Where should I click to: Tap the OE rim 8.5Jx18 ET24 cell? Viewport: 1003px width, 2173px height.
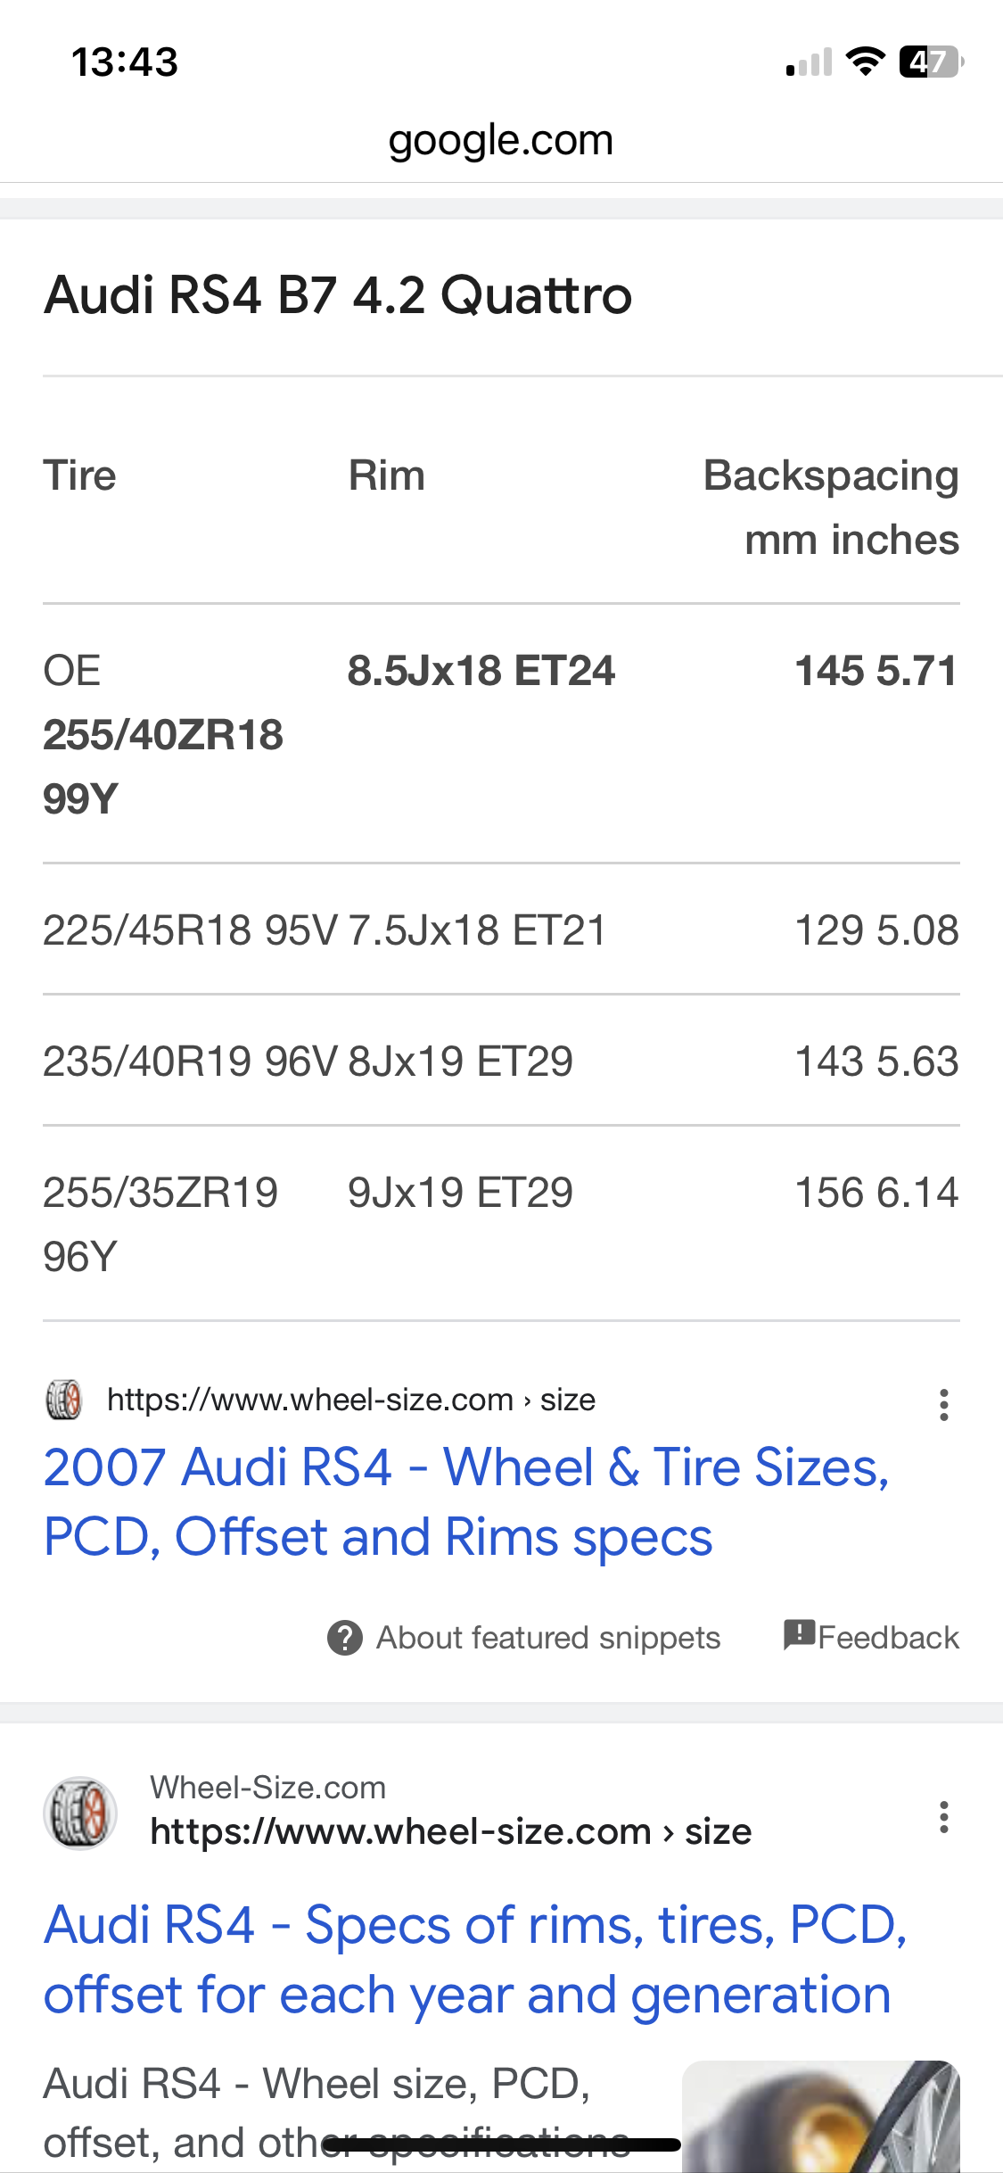481,671
